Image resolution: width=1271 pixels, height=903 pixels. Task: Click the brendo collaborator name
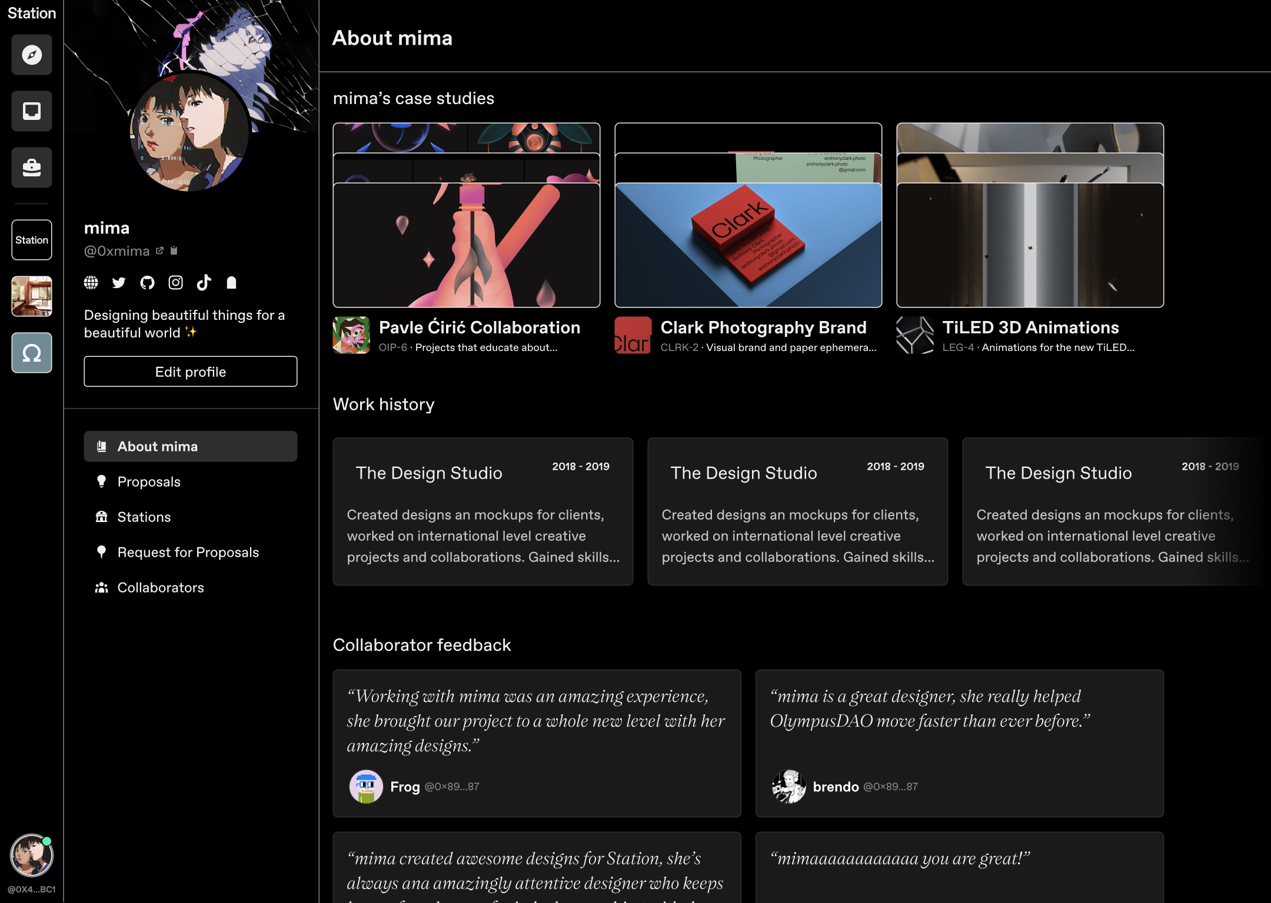tap(836, 787)
